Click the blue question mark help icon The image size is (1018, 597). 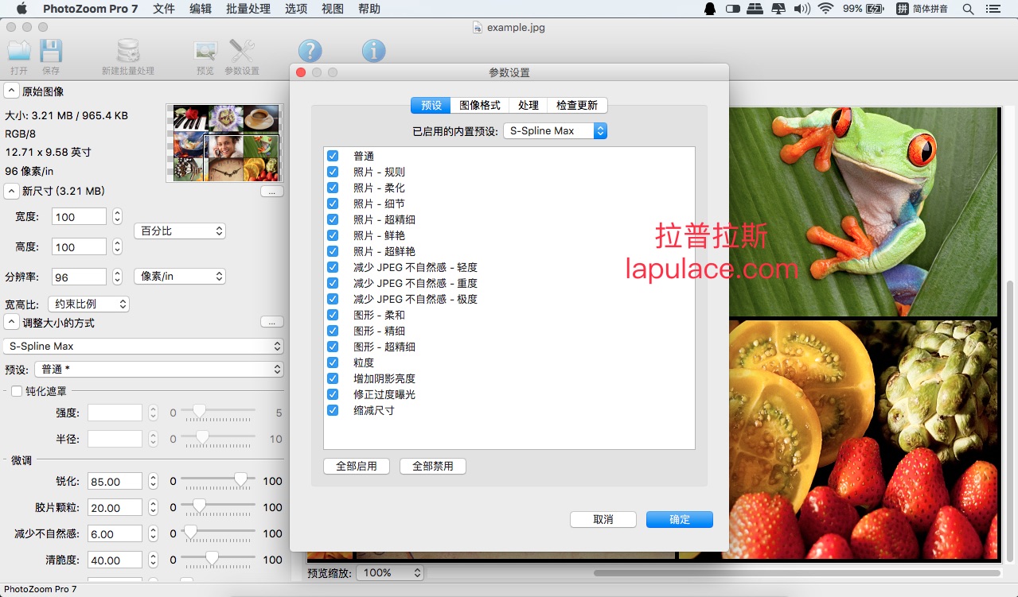(310, 52)
